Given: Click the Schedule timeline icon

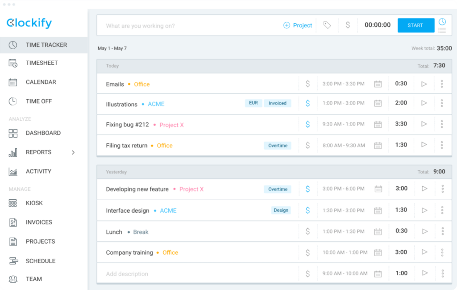Looking at the screenshot, I should point(13,261).
